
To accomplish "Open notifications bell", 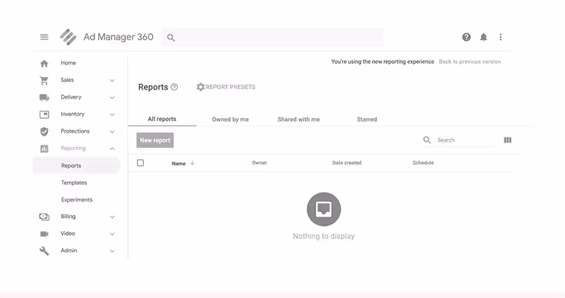I will (x=484, y=37).
